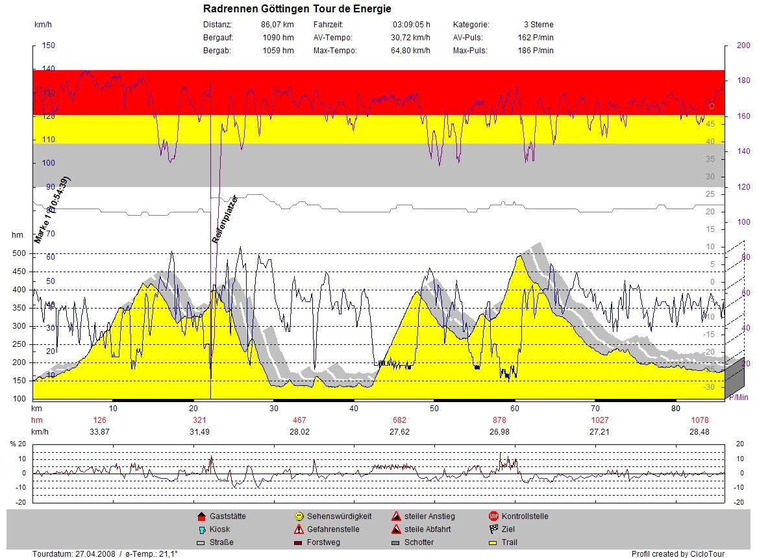Click the dark red Forstweg swatch
The image size is (757, 558).
tap(299, 542)
